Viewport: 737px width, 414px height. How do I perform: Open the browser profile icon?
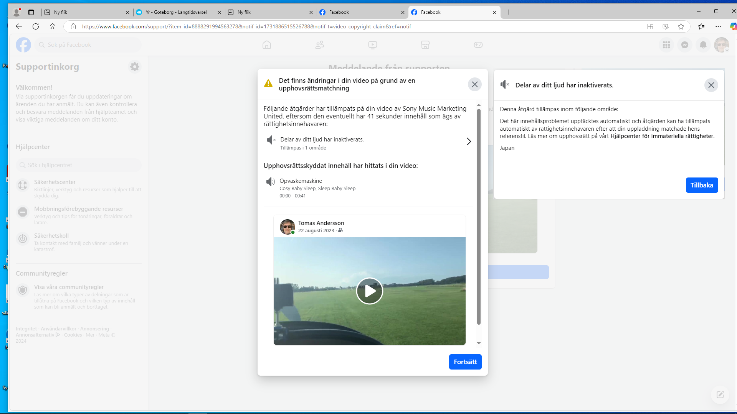coord(17,12)
